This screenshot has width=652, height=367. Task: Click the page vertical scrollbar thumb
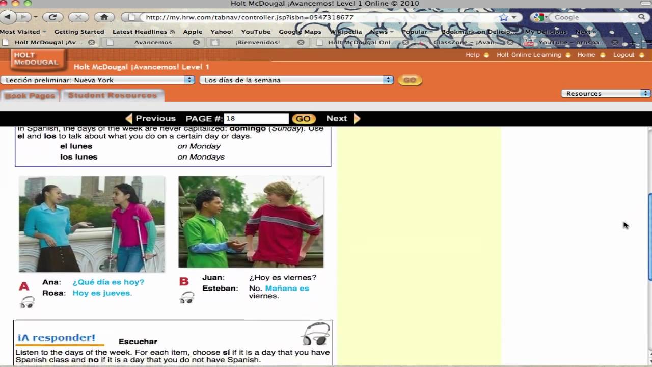coord(649,237)
